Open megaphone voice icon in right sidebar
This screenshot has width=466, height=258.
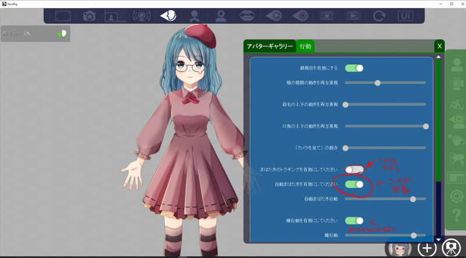pos(457,159)
